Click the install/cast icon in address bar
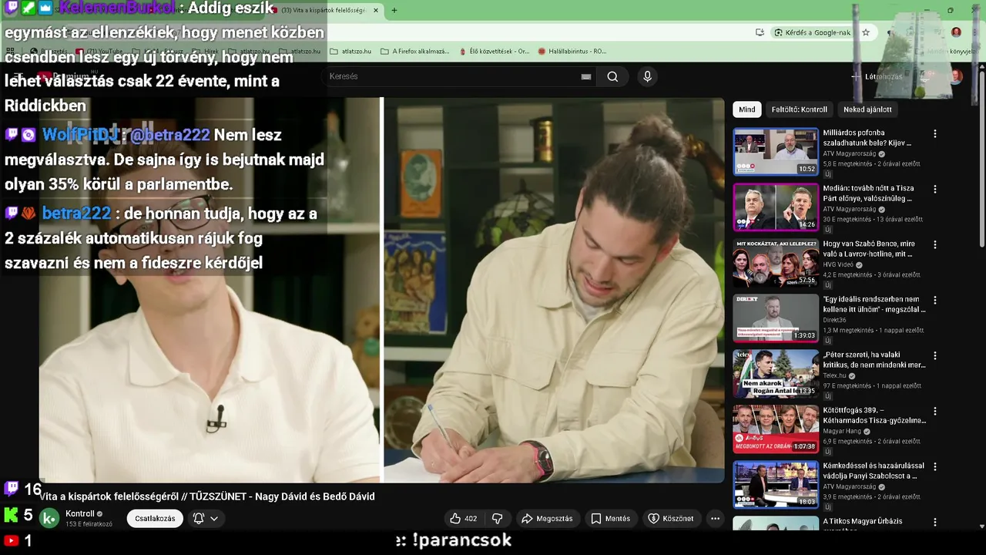 (760, 32)
